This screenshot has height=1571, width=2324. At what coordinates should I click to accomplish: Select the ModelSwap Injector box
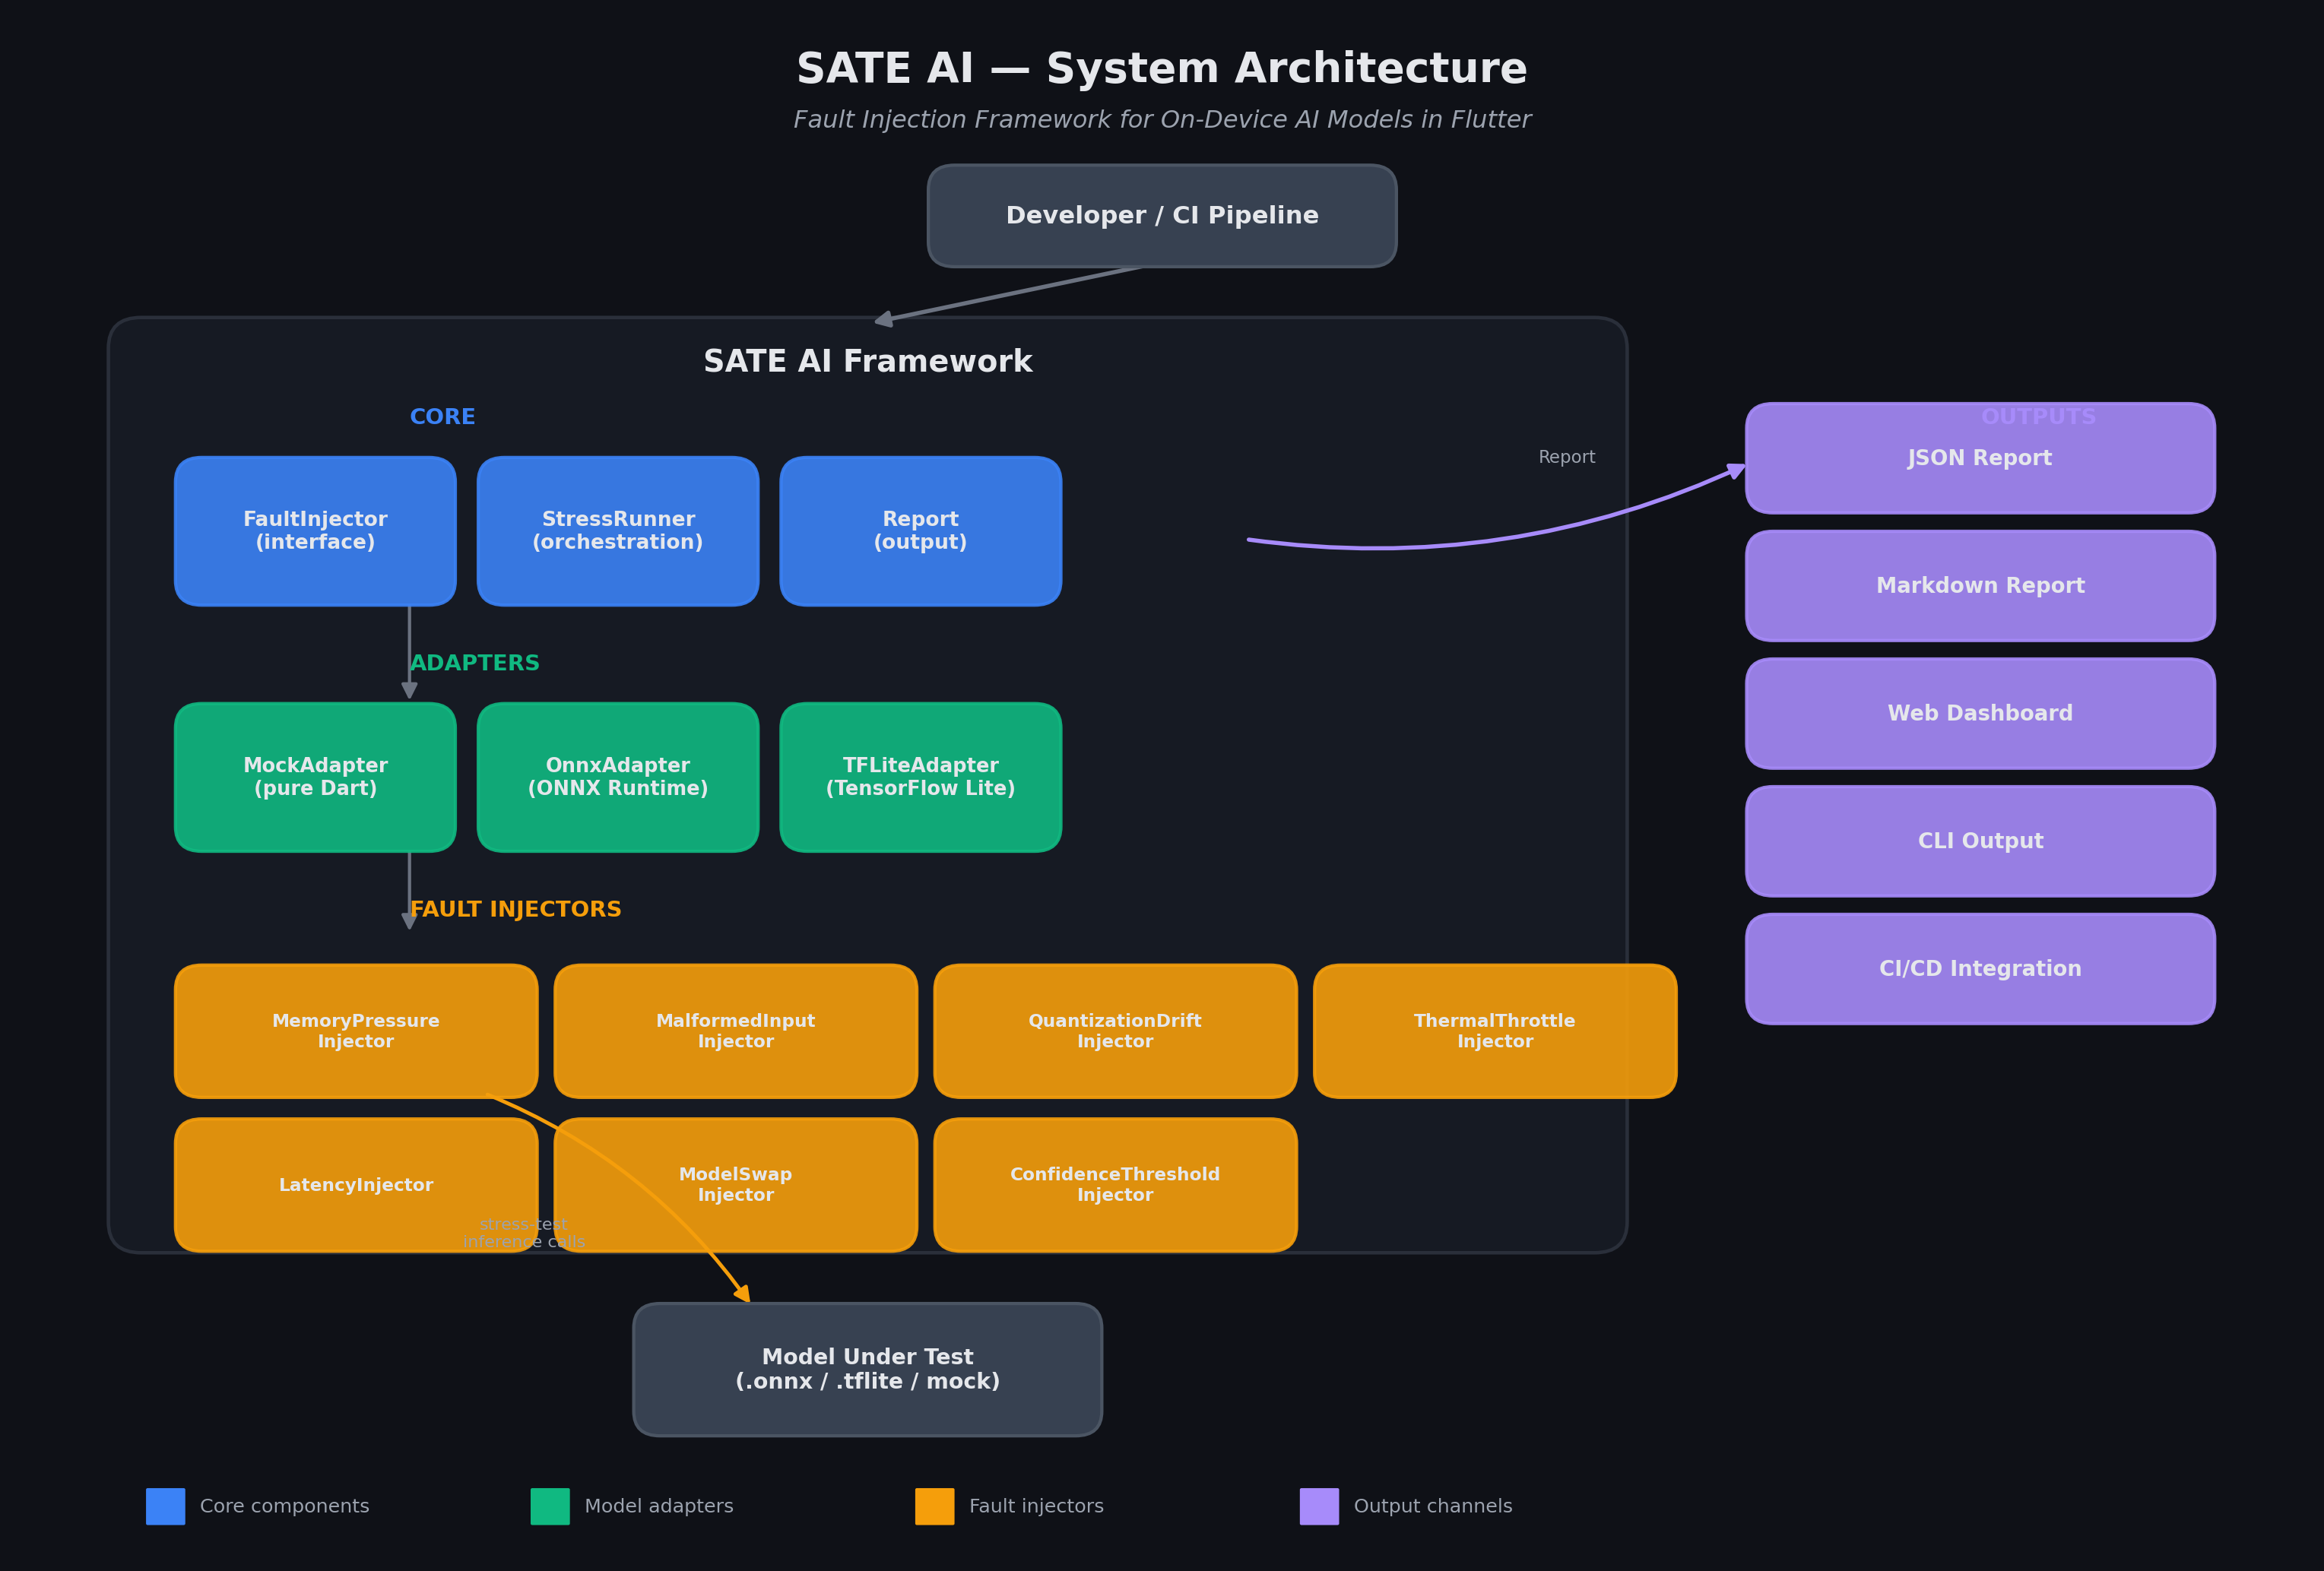(736, 1185)
